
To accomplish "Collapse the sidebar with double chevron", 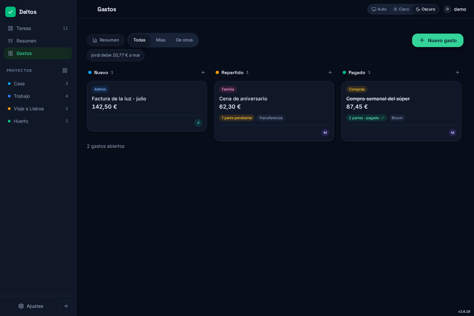I will coord(66,306).
